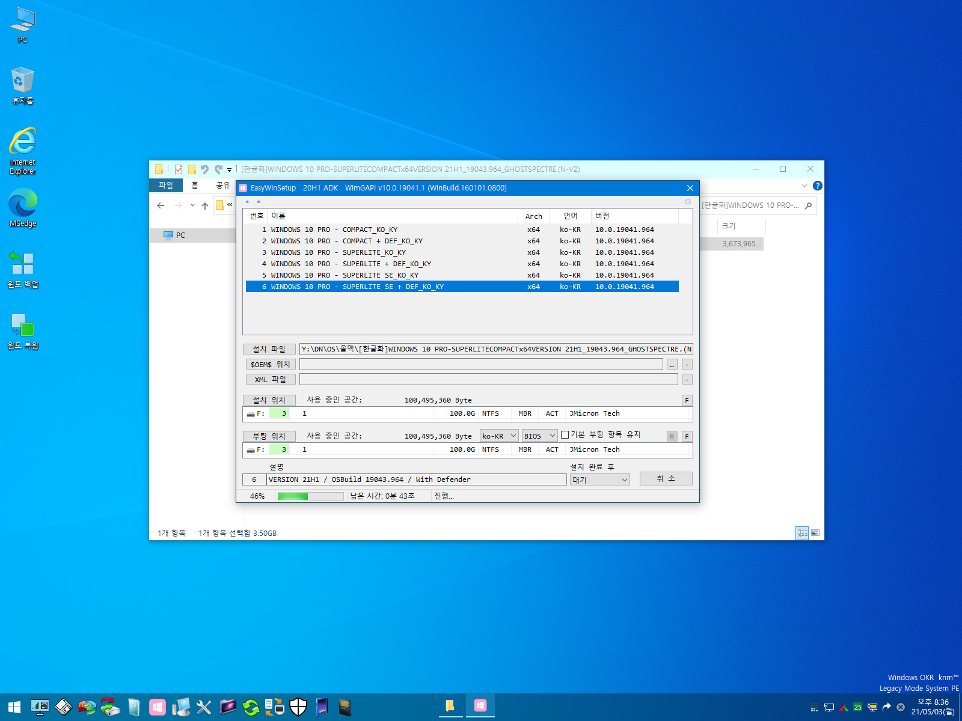Open the 윈도 백업 desktop shortcut
The width and height of the screenshot is (962, 721).
(x=23, y=270)
